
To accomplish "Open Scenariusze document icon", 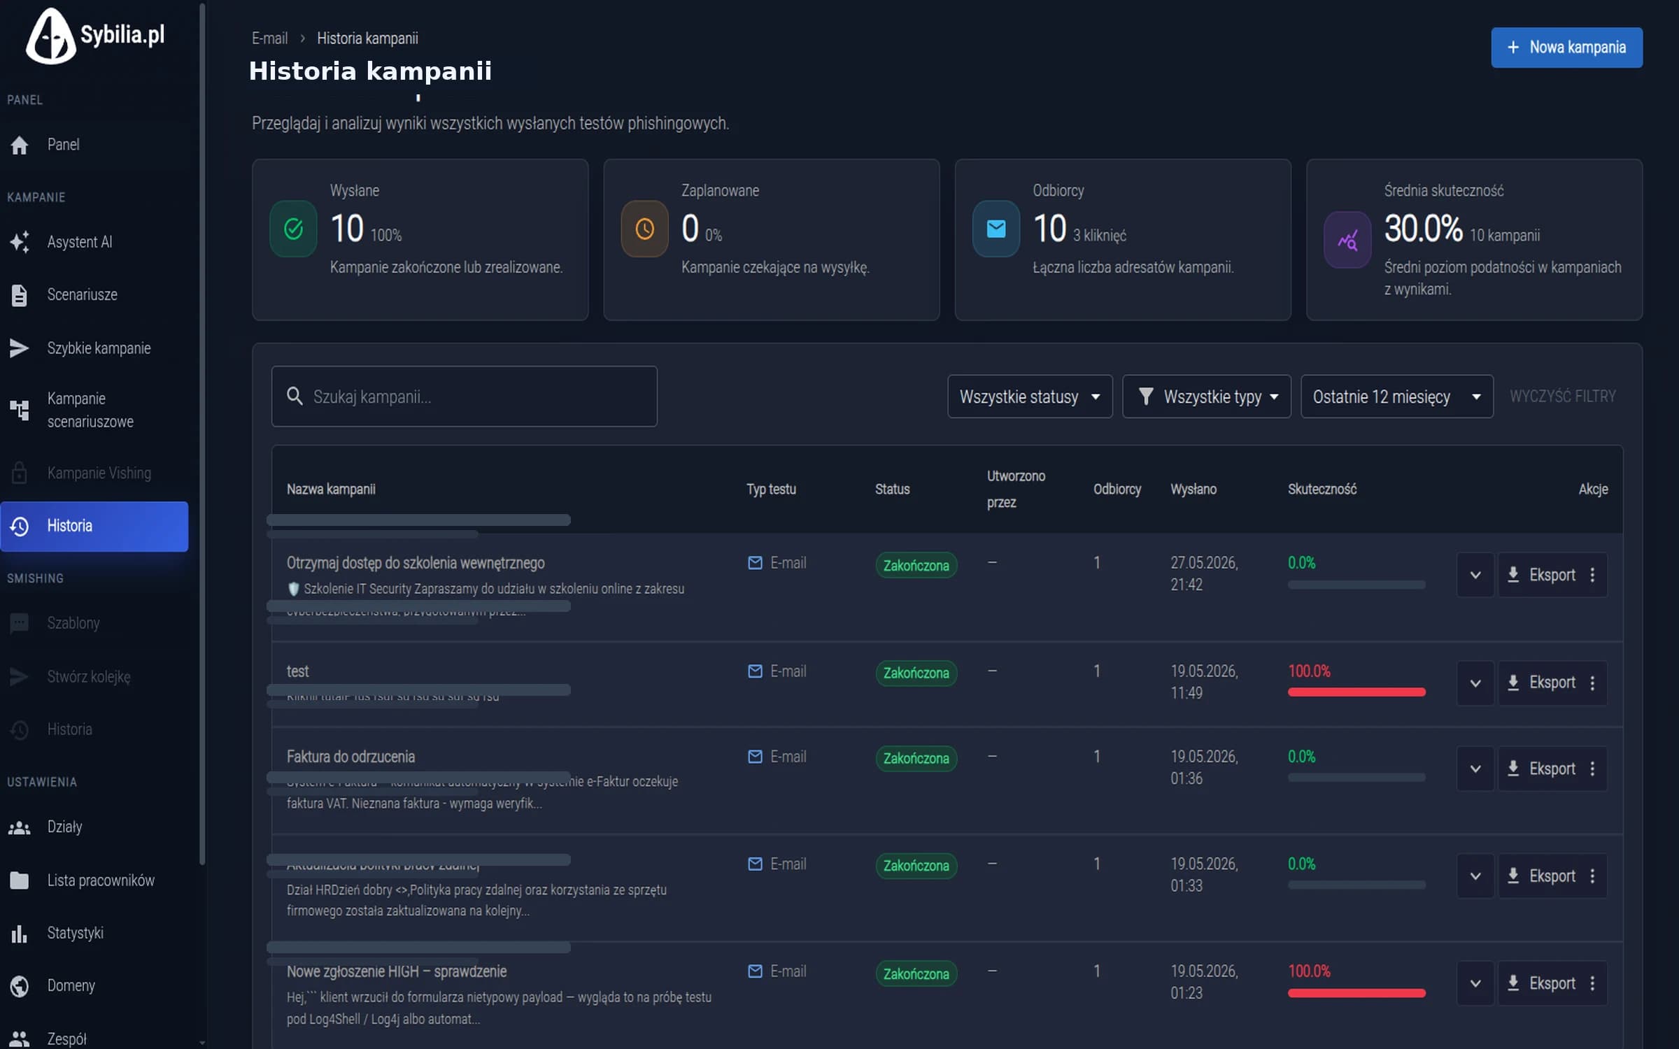I will click(x=20, y=295).
